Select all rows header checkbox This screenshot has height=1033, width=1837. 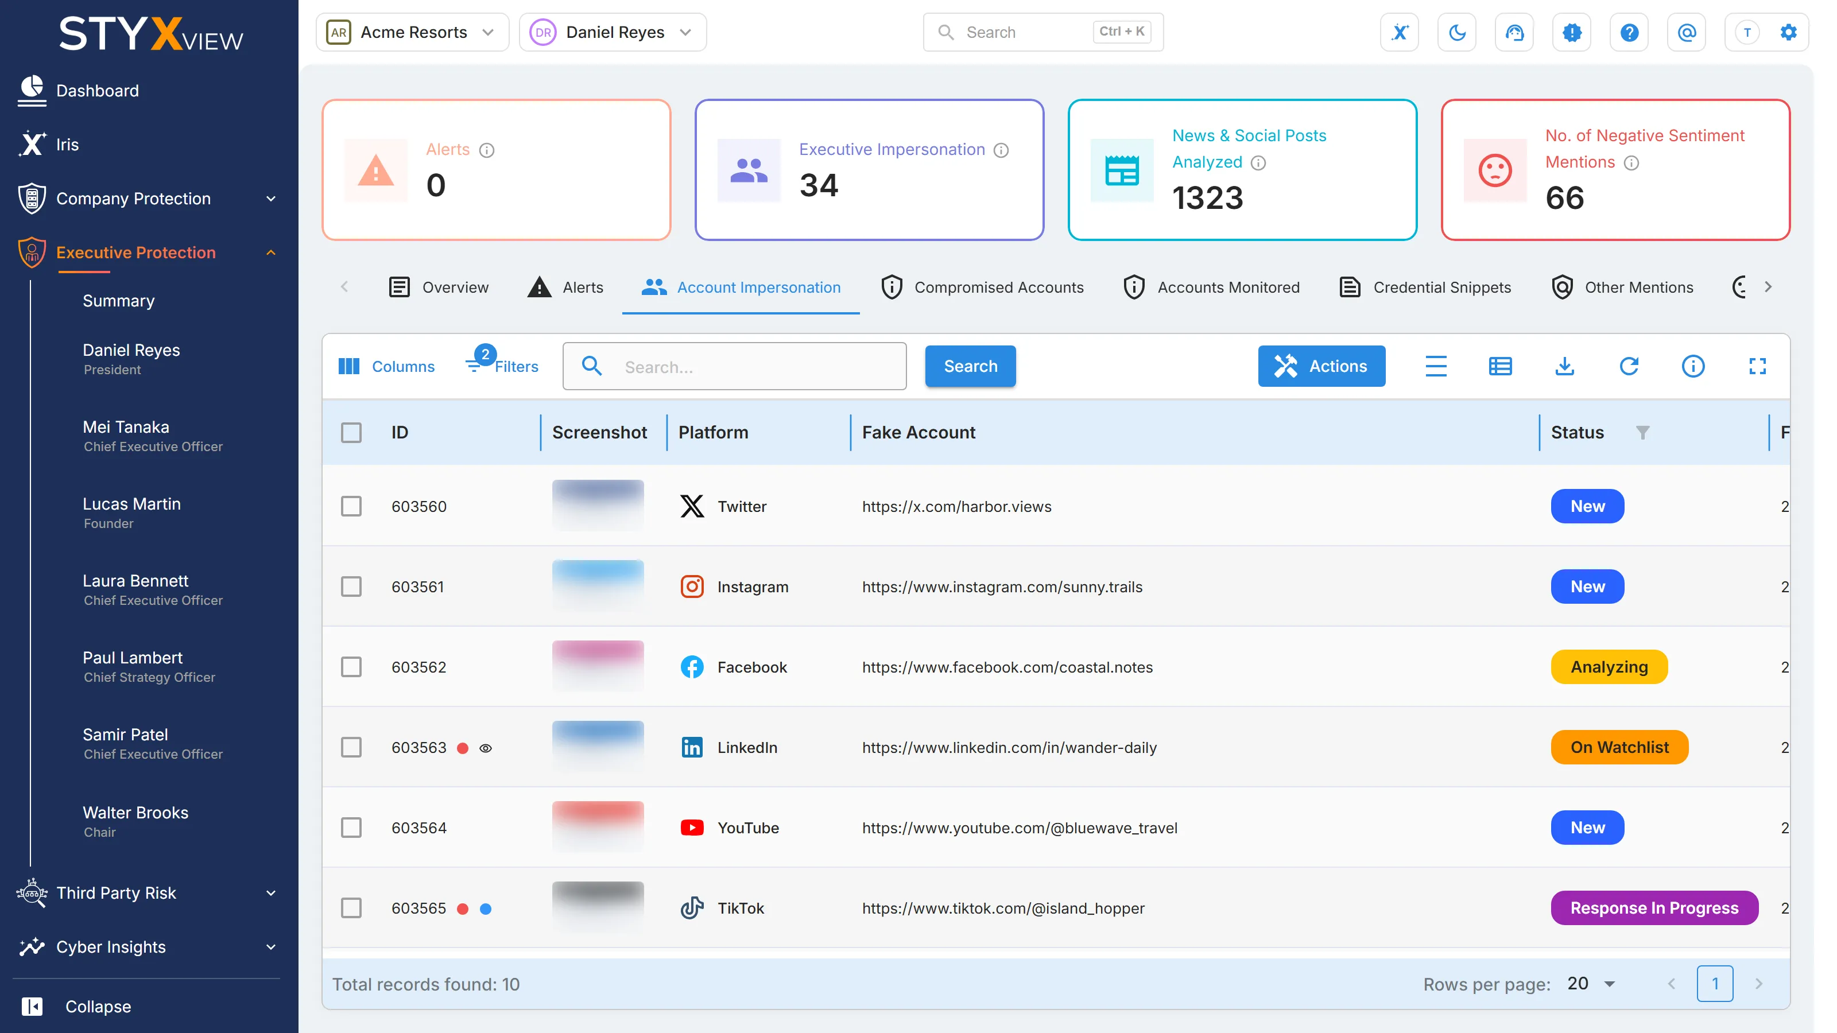coord(351,433)
